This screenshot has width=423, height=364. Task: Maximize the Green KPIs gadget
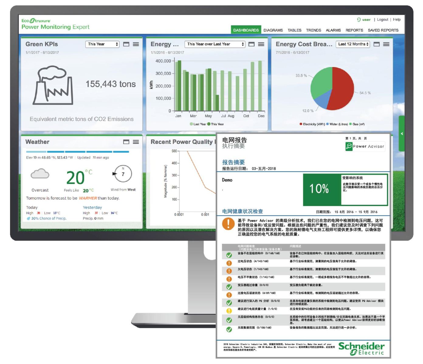(x=126, y=44)
